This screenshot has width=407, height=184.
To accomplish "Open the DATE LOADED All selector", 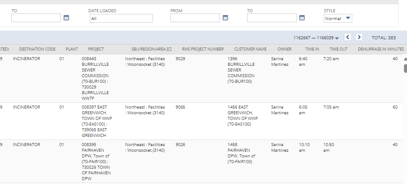I will tap(121, 18).
